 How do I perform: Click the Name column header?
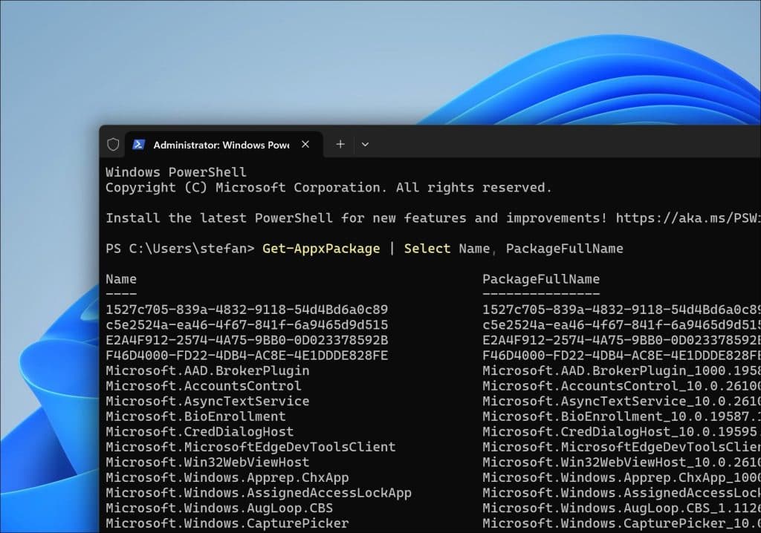click(121, 279)
